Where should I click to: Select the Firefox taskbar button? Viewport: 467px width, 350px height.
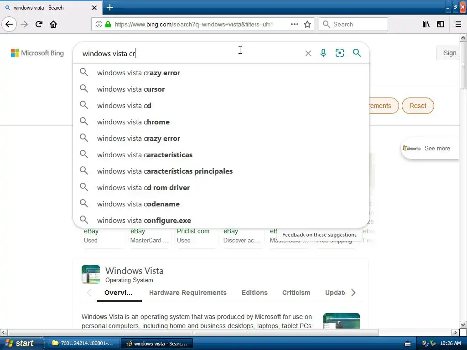[157, 344]
